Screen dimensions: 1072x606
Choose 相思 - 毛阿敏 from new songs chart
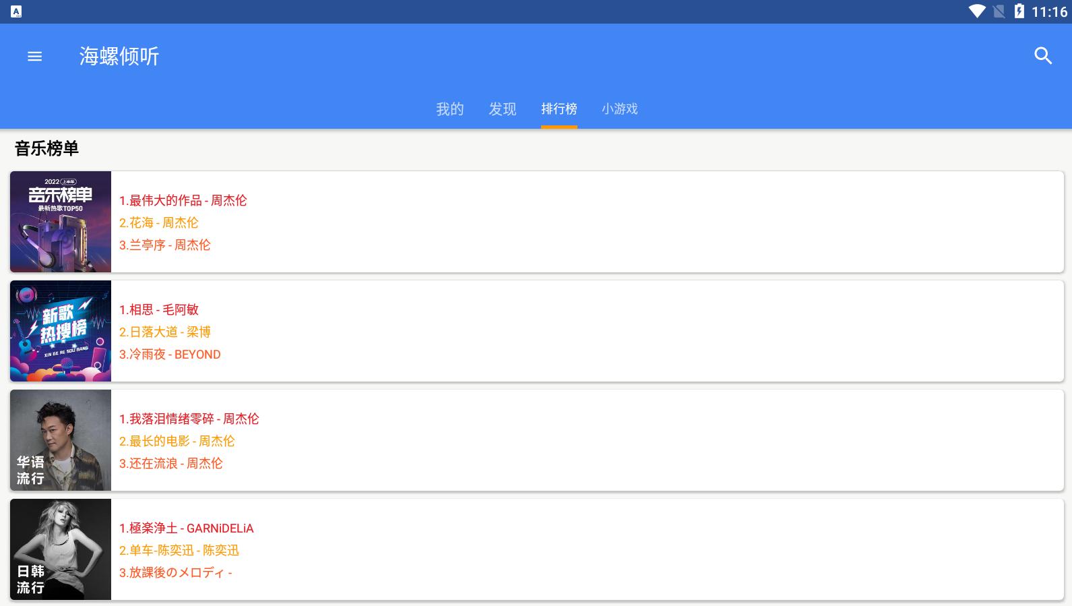(159, 309)
